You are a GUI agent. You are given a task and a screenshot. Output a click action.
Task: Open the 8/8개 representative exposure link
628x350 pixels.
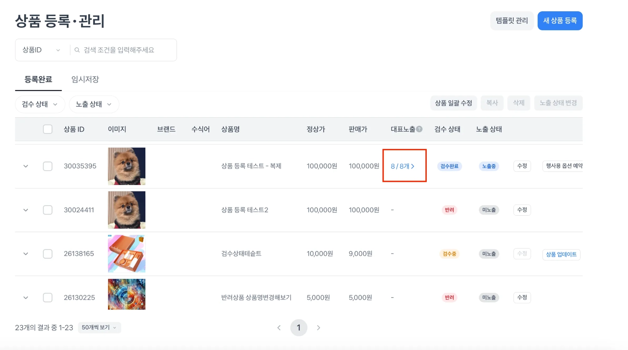click(x=402, y=166)
